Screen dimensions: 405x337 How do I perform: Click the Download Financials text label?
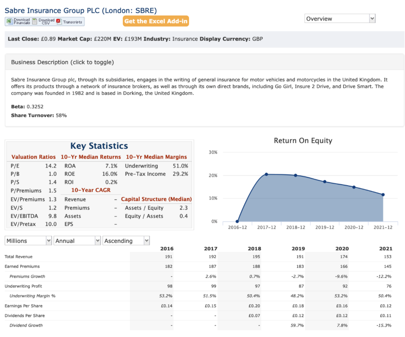(x=22, y=22)
